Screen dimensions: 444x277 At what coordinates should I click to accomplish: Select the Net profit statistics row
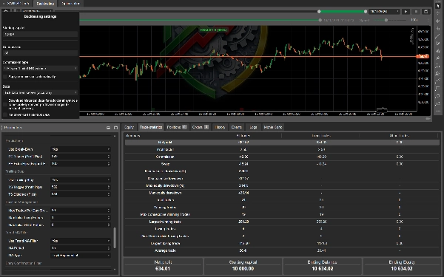click(282, 142)
